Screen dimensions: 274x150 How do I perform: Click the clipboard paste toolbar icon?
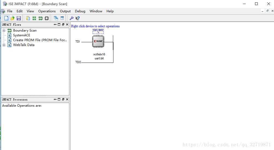click(x=28, y=18)
